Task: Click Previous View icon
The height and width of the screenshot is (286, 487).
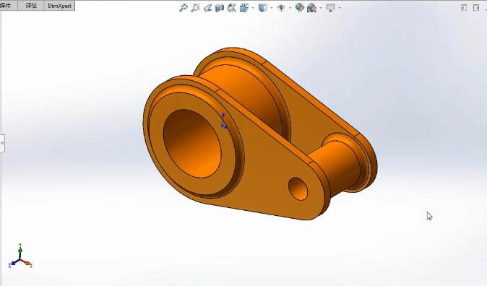Action: pos(207,8)
